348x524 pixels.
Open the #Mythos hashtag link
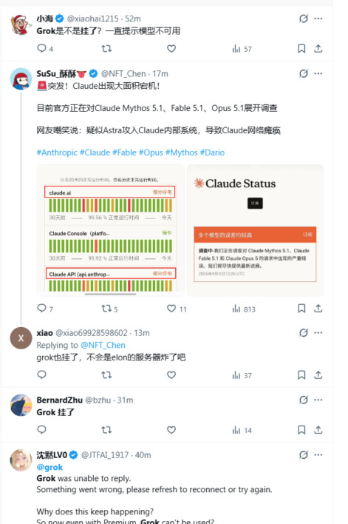182,152
